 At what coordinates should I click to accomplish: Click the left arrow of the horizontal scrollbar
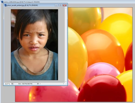40,84
